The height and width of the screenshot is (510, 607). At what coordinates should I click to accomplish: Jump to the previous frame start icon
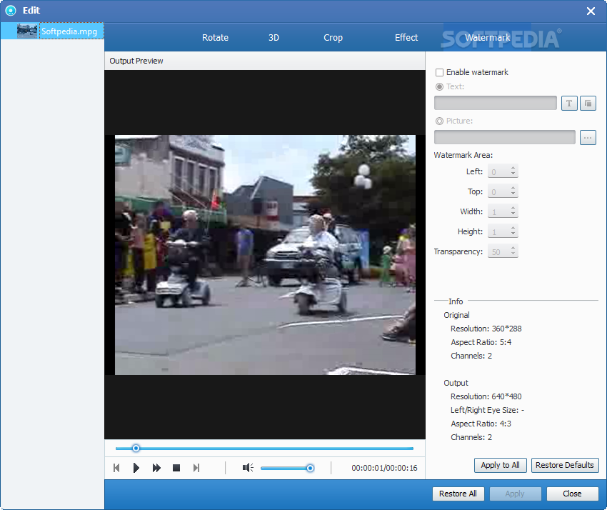click(x=116, y=468)
